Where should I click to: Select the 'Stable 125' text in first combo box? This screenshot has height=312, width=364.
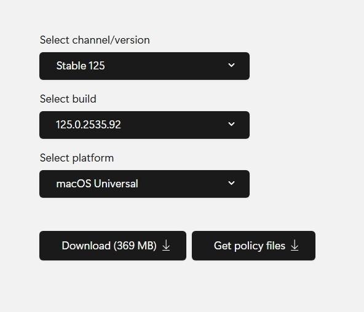[81, 66]
